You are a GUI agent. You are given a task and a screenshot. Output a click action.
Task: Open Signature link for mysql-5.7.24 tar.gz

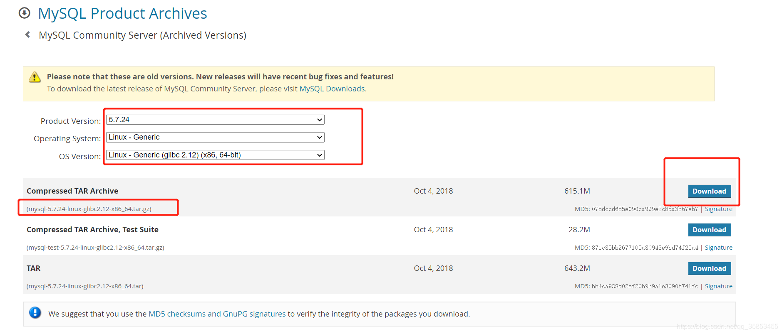click(x=718, y=209)
